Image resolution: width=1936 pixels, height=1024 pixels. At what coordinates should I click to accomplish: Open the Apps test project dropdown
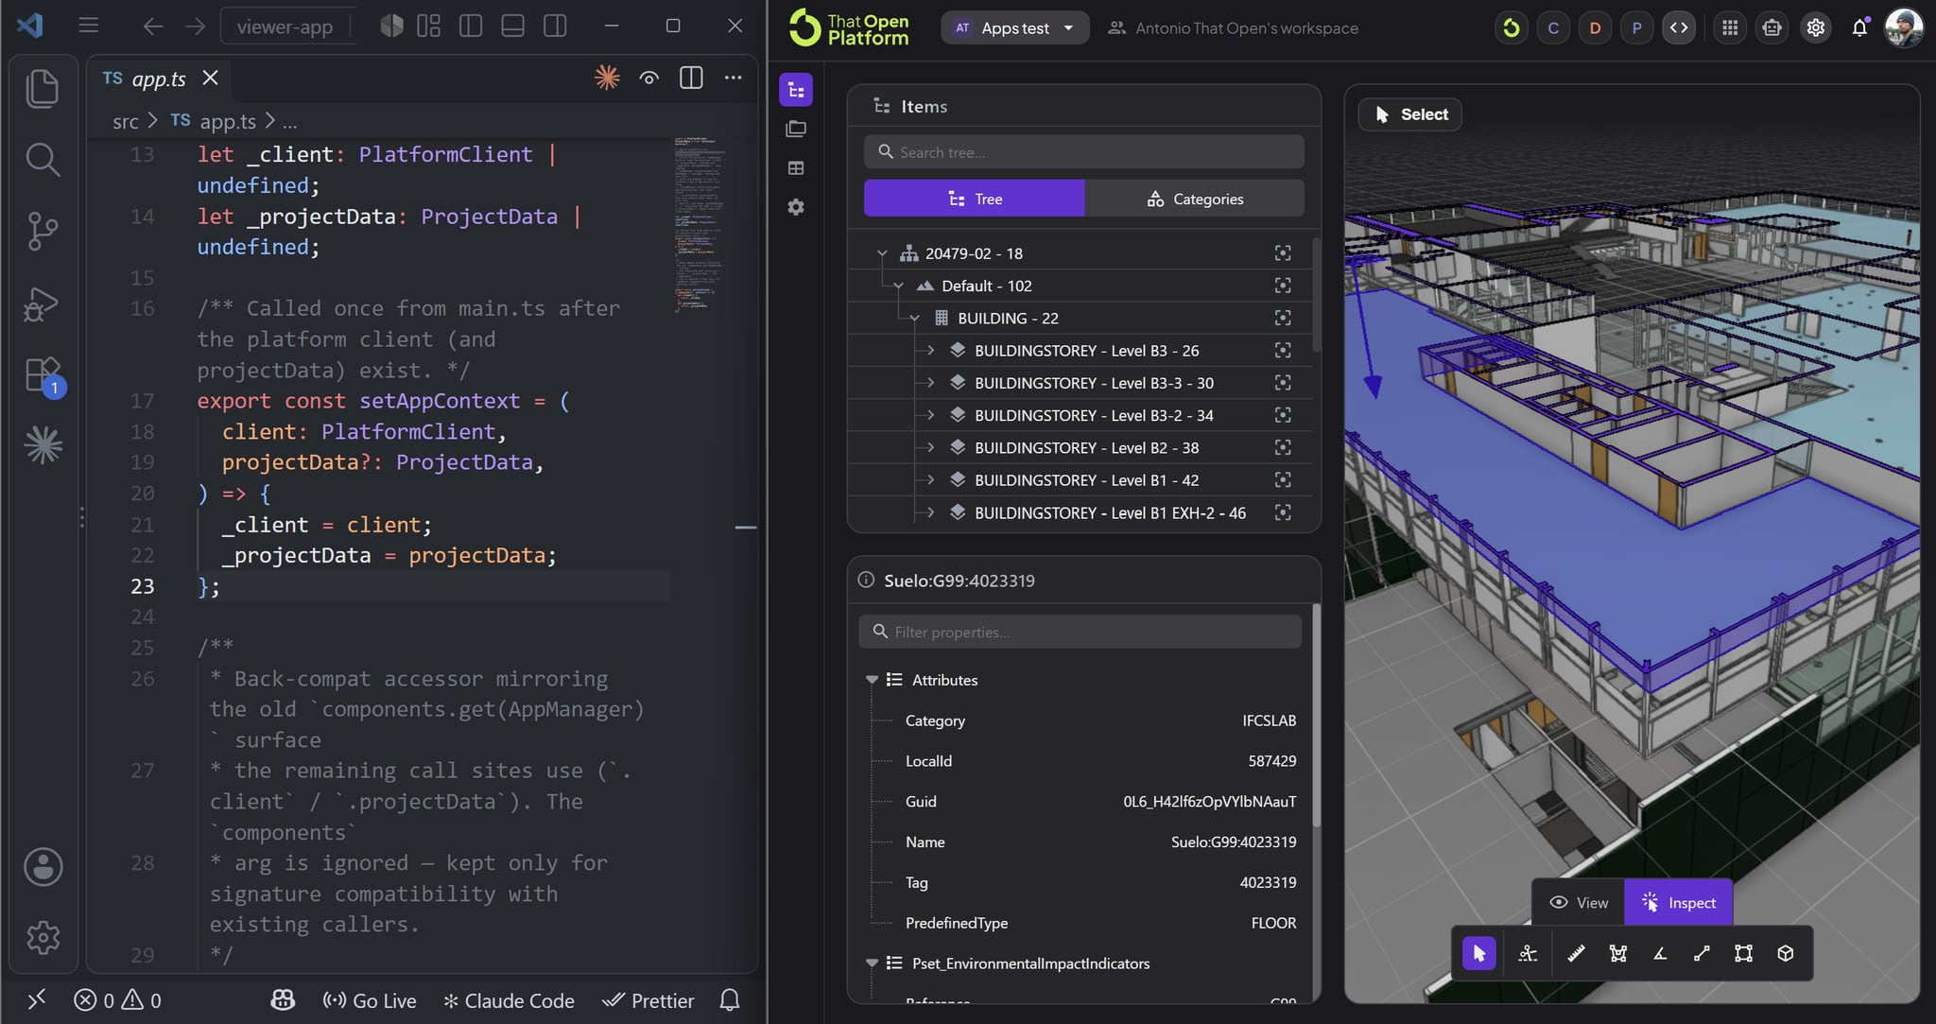point(1014,27)
